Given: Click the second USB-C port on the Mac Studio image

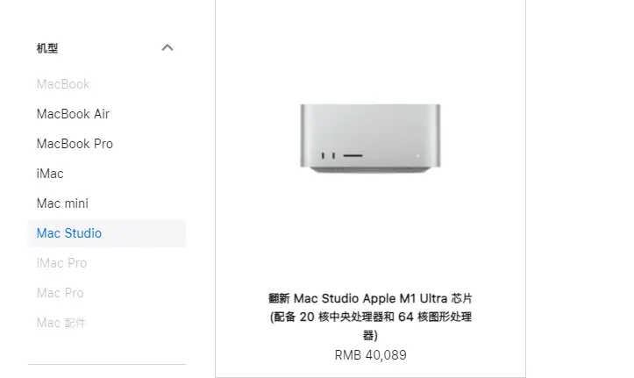Looking at the screenshot, I should [x=333, y=155].
